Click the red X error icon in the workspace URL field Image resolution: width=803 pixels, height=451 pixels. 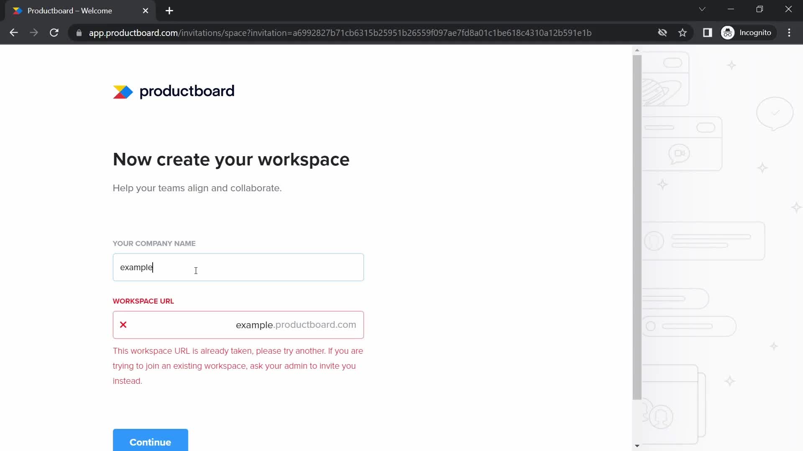123,325
